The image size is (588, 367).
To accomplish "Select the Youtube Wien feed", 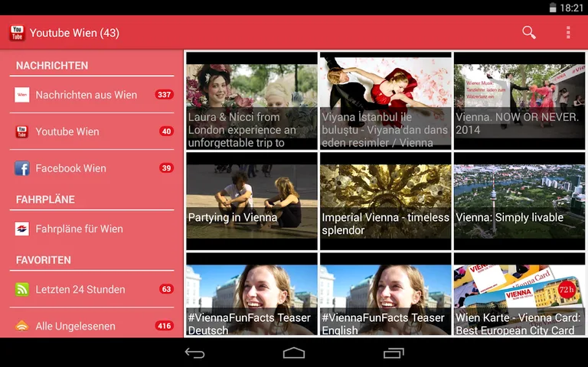I will point(92,132).
